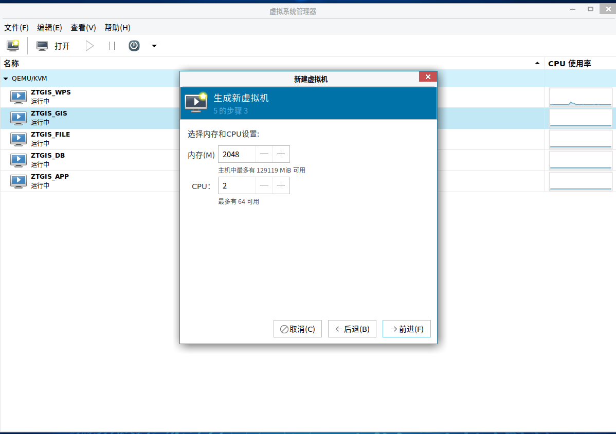Click the Open console monitor icon
This screenshot has height=434, width=616.
[x=42, y=46]
